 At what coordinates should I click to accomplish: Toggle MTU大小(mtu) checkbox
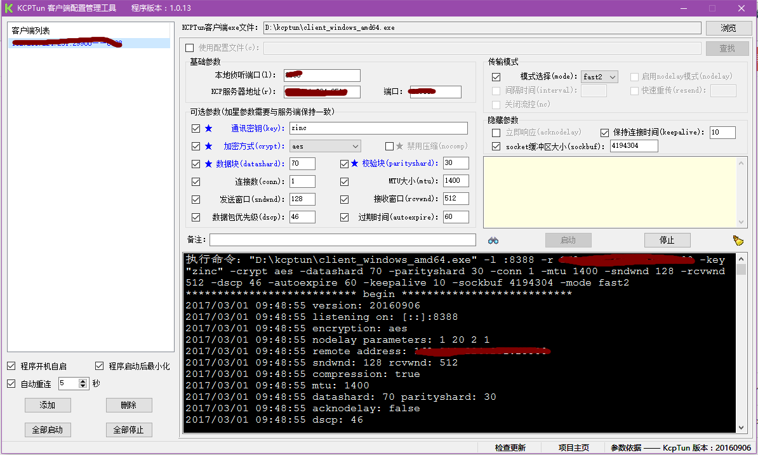point(344,181)
